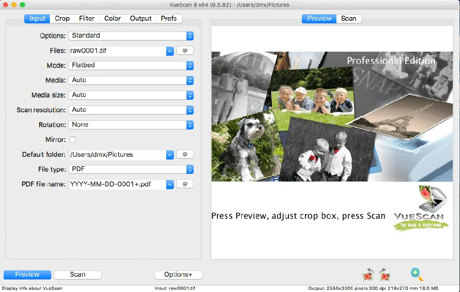Switch to the Crop tab

(62, 18)
